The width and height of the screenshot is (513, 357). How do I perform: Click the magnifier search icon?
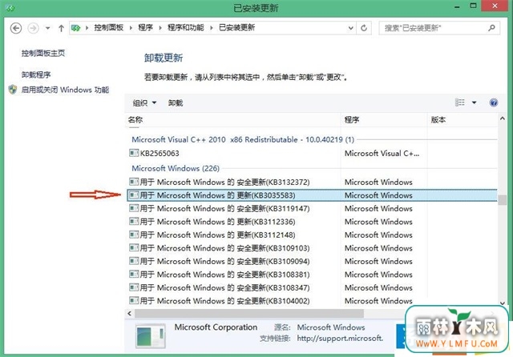pos(491,28)
